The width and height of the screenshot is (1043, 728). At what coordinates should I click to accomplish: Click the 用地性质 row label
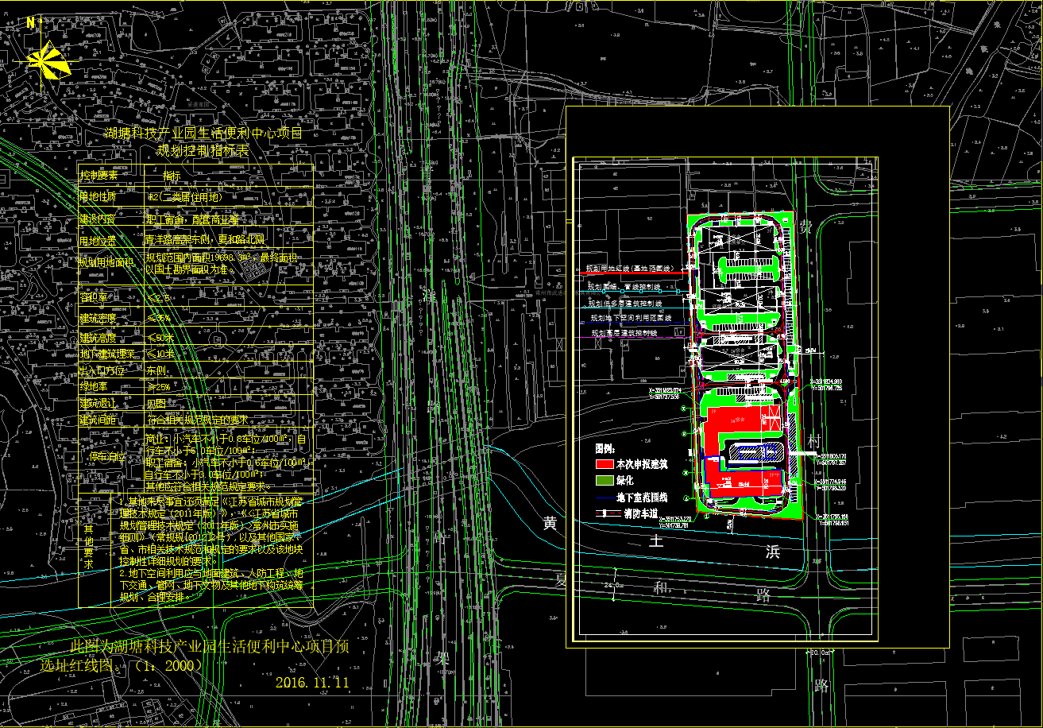[x=98, y=196]
